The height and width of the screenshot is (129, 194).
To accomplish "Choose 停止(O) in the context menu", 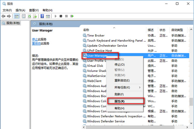I will coord(125,64).
